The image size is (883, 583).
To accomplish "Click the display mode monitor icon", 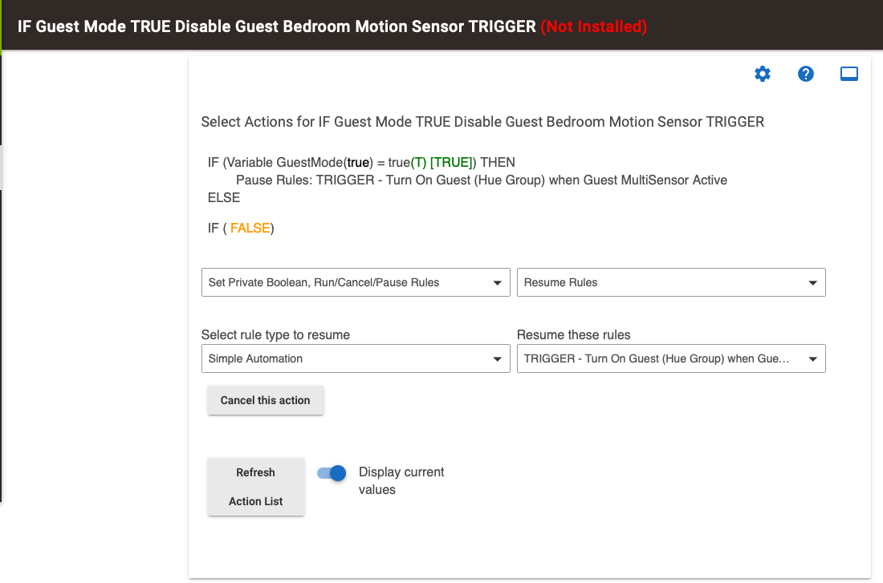I will tap(849, 74).
